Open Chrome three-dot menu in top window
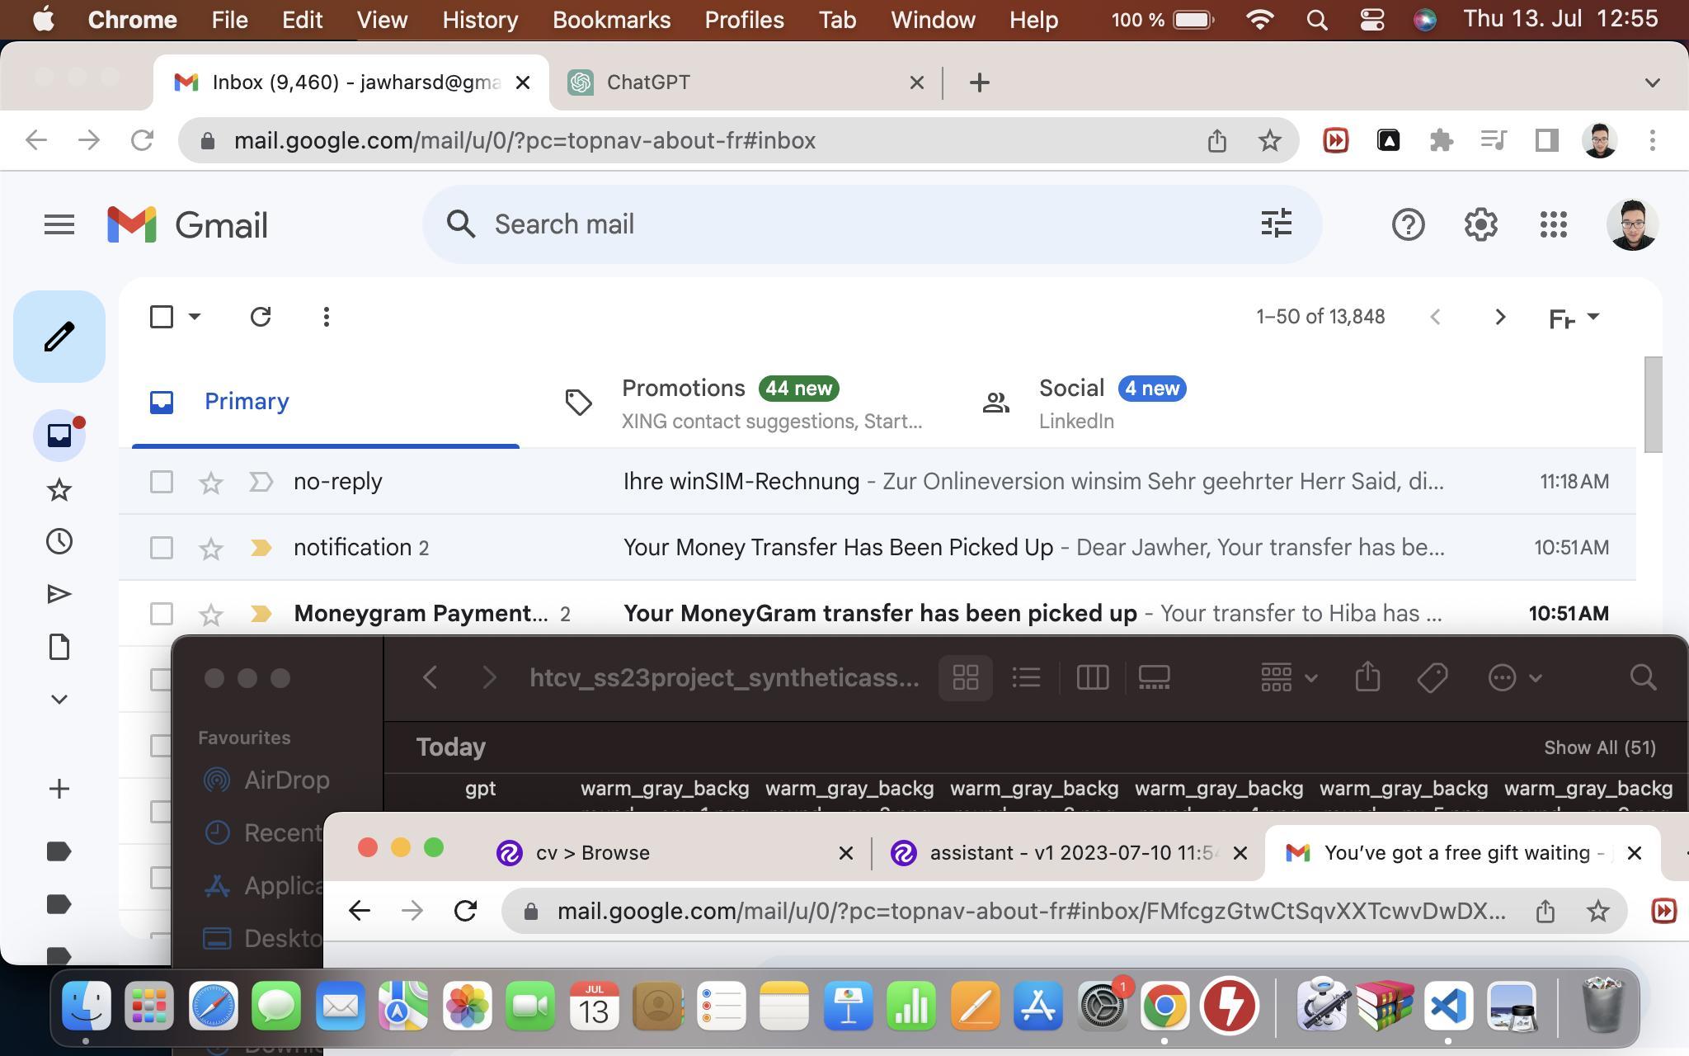Image resolution: width=1689 pixels, height=1056 pixels. point(1652,140)
